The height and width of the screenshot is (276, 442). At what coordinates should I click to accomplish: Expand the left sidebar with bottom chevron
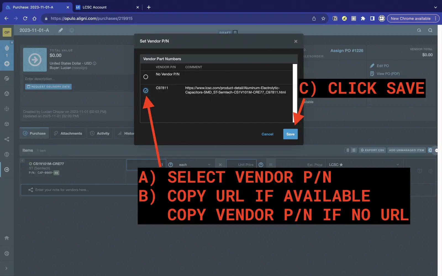[x=6, y=268]
